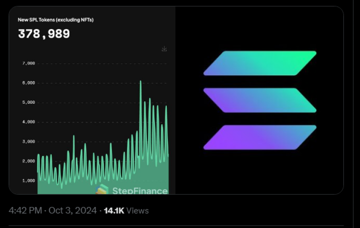The height and width of the screenshot is (228, 360).
Task: Click the tallest chart spike above 6,000
Action: tap(141, 82)
